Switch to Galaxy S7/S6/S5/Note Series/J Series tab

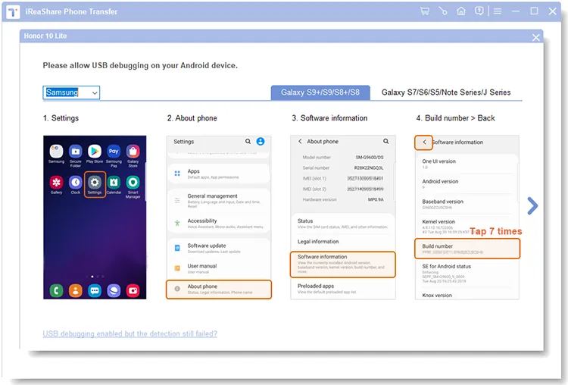click(x=446, y=92)
